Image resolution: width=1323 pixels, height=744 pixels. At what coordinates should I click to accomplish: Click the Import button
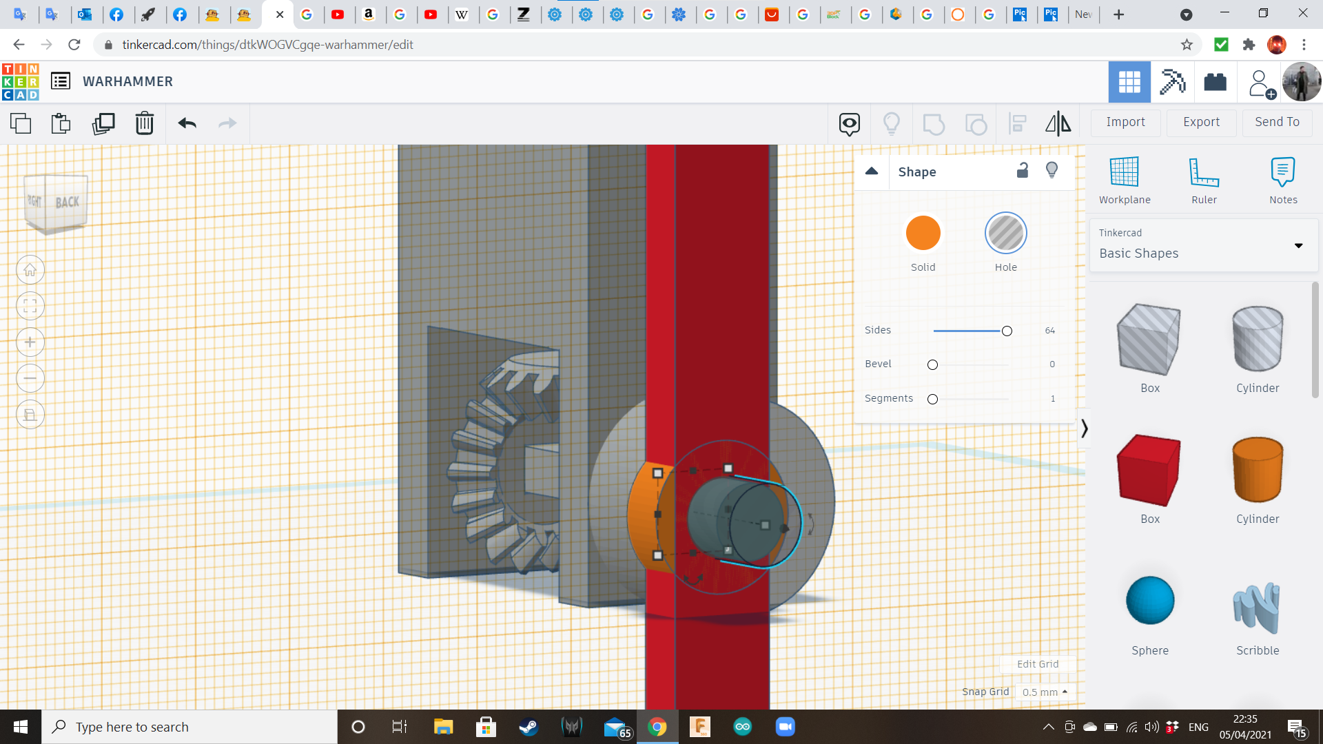coord(1125,122)
